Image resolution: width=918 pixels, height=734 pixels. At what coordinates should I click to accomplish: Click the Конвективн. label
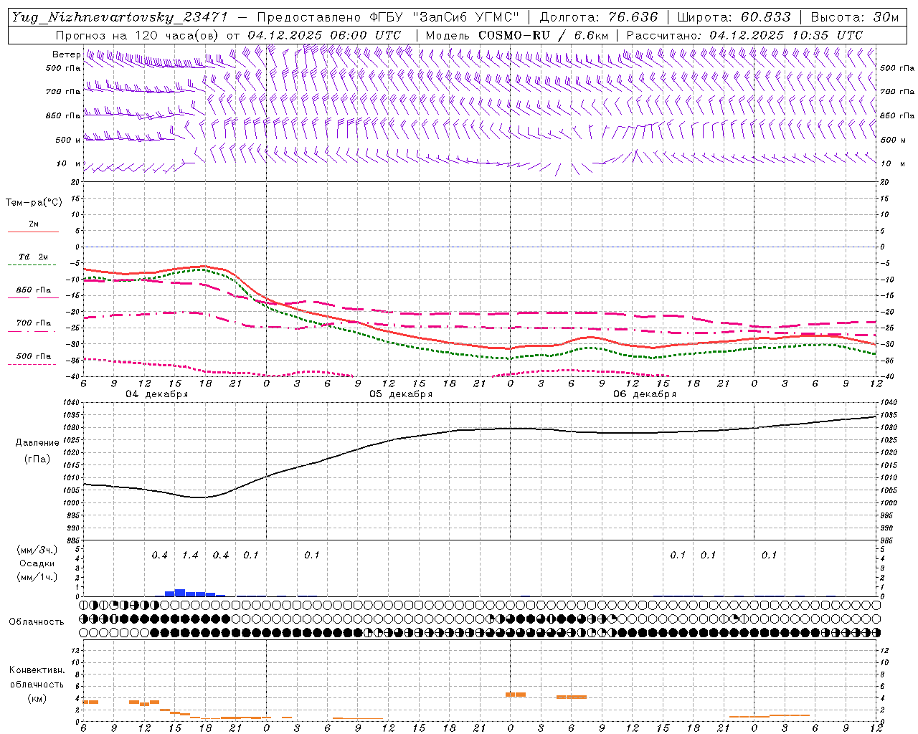pos(37,670)
